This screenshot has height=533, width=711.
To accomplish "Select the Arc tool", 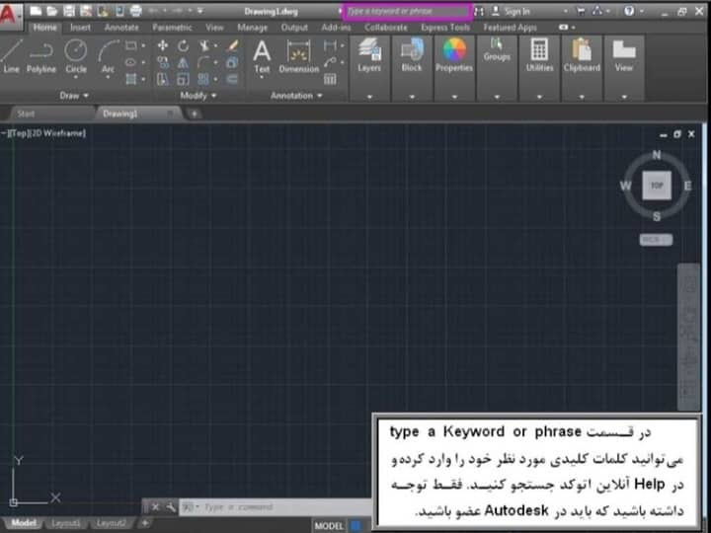I will click(x=108, y=56).
